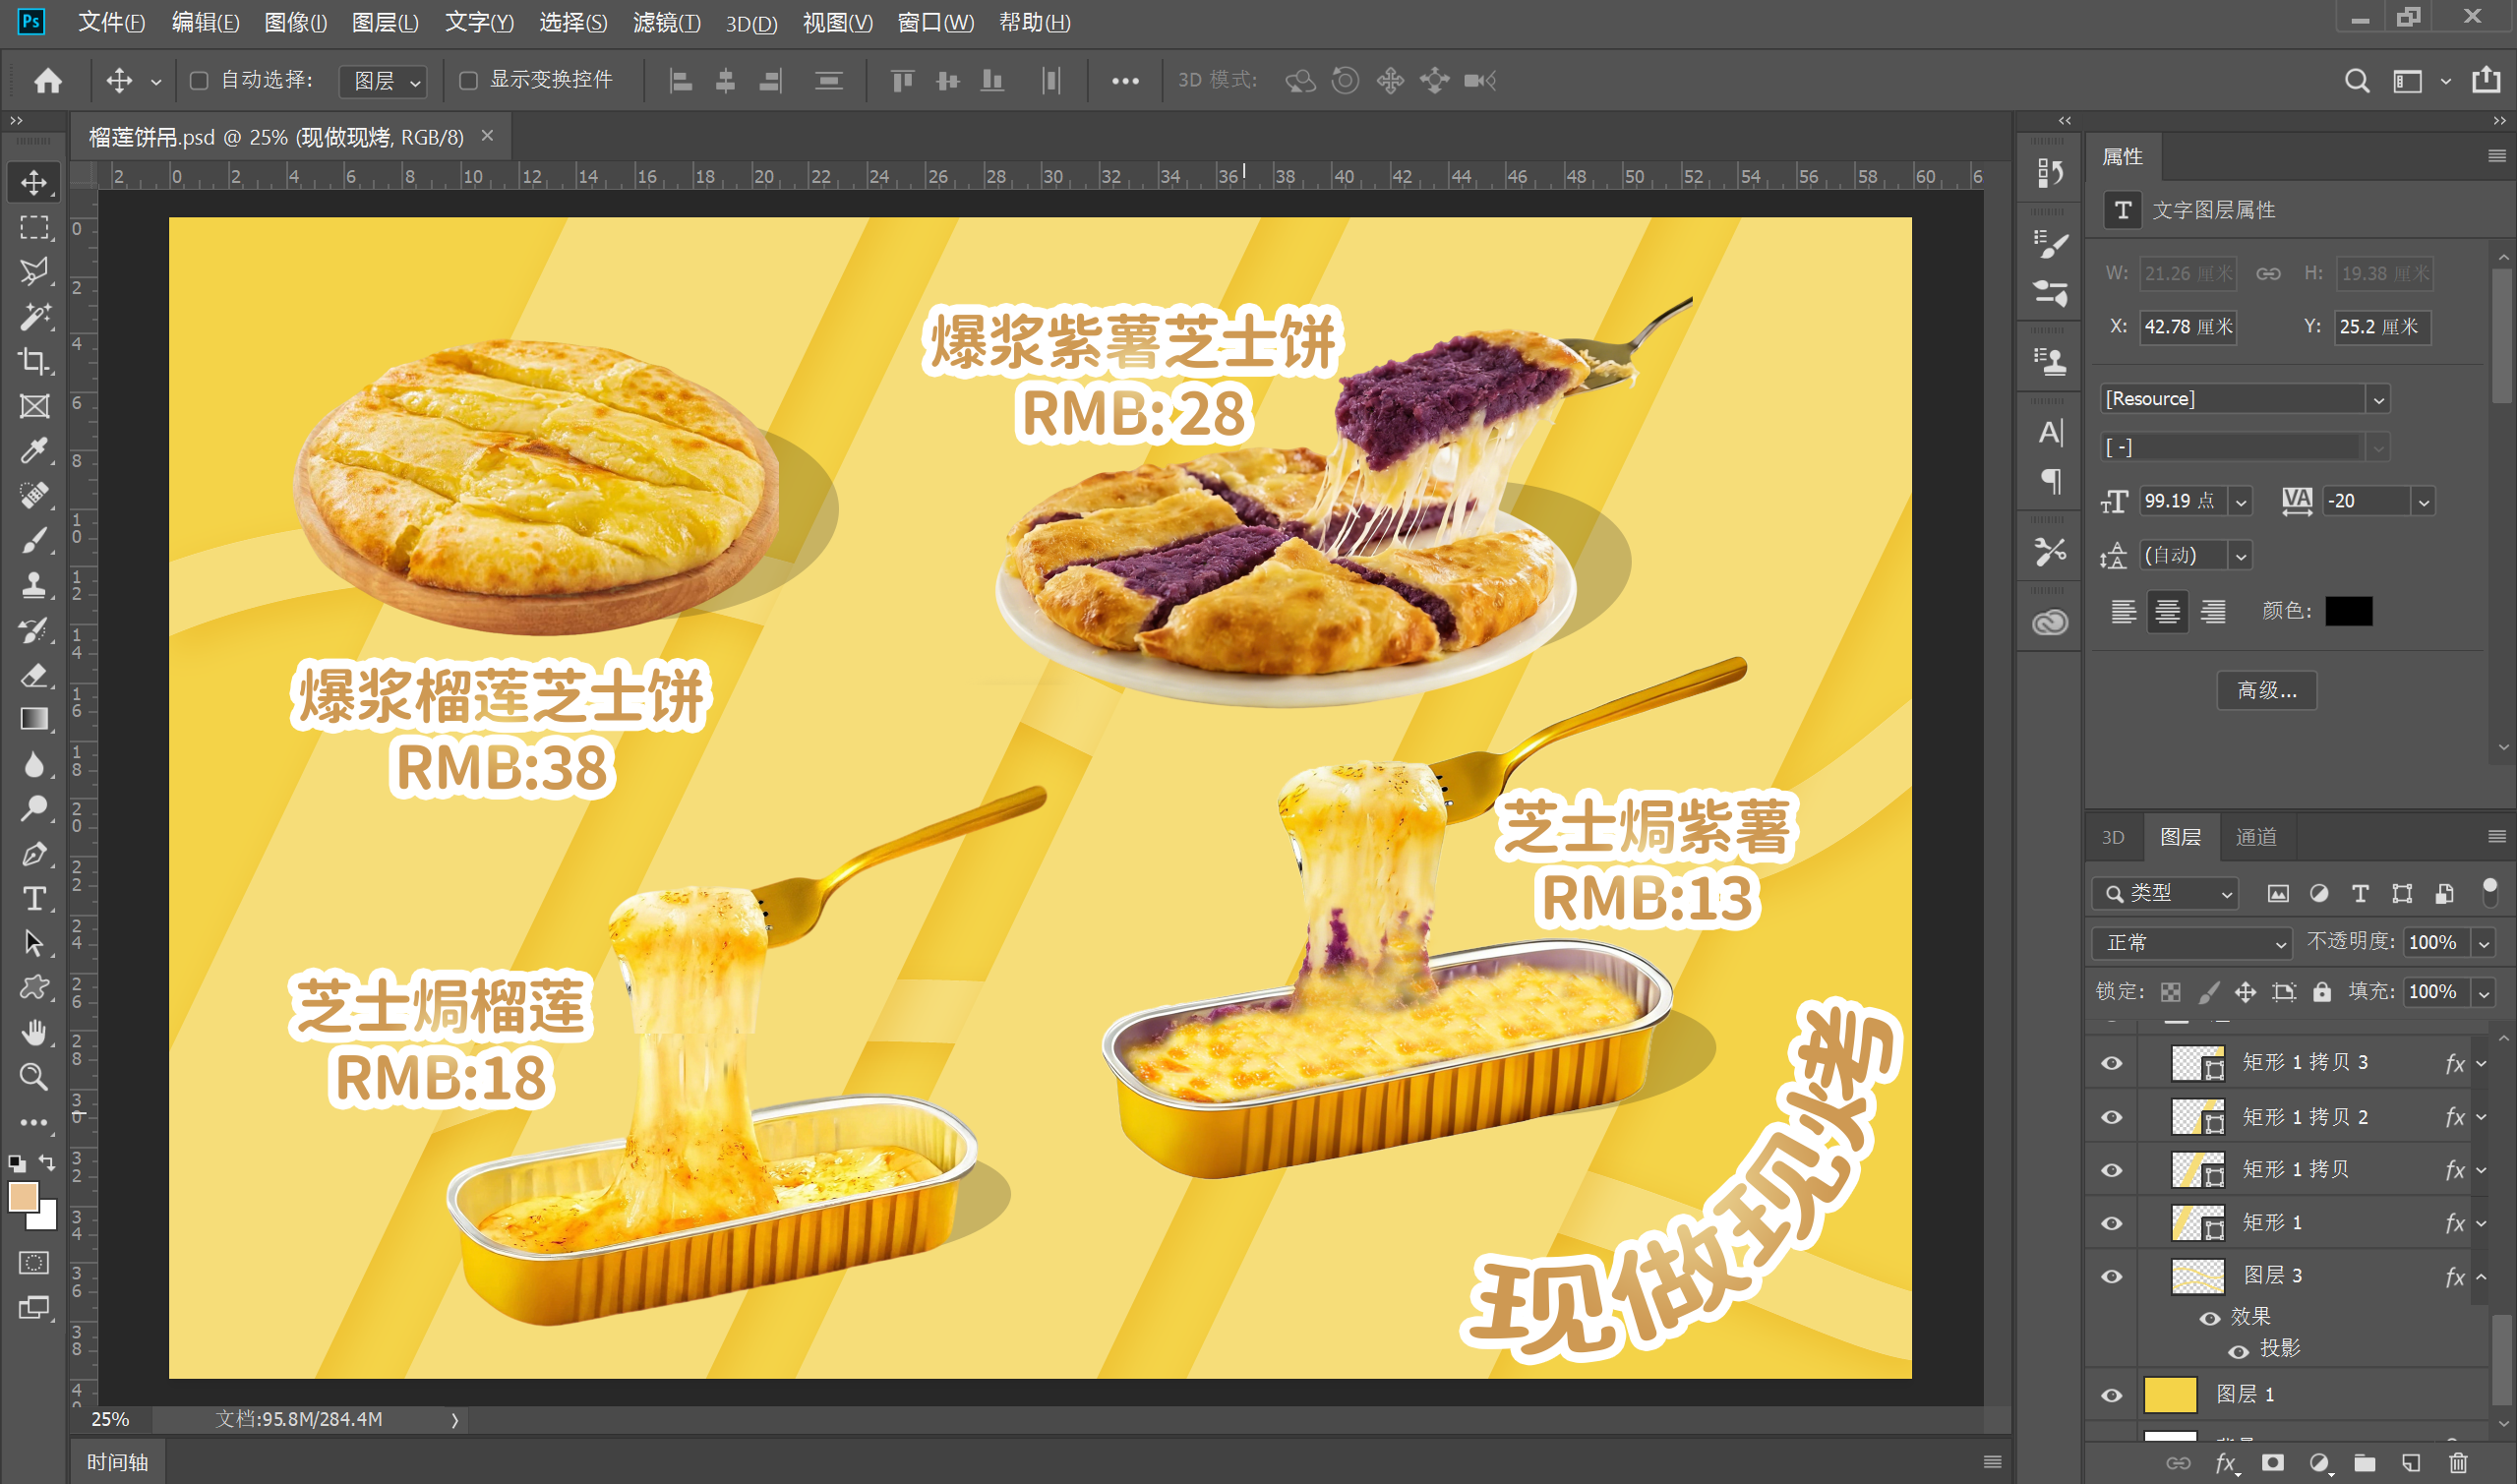The width and height of the screenshot is (2517, 1484).
Task: Click the X position input field
Action: tap(2187, 327)
